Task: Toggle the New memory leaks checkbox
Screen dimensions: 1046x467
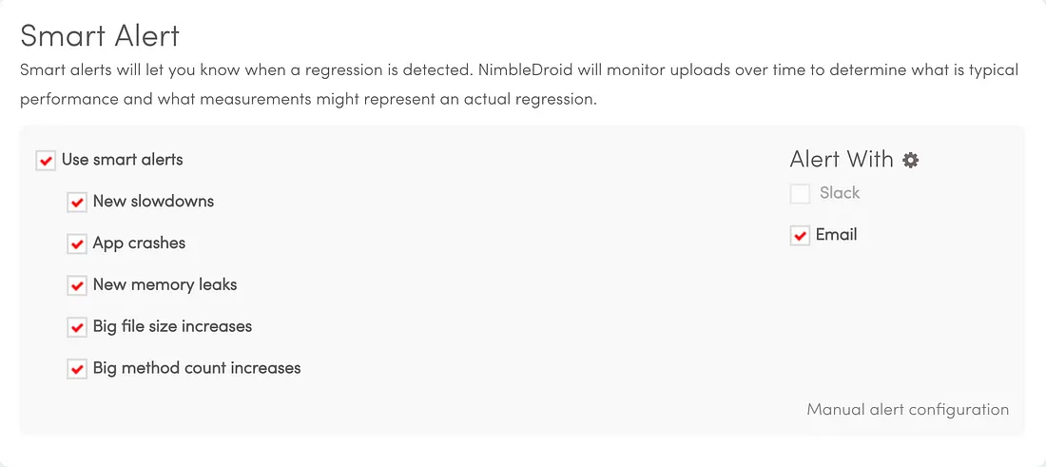Action: tap(77, 285)
